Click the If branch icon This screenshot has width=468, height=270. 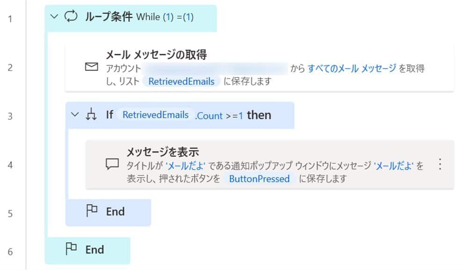coord(91,115)
